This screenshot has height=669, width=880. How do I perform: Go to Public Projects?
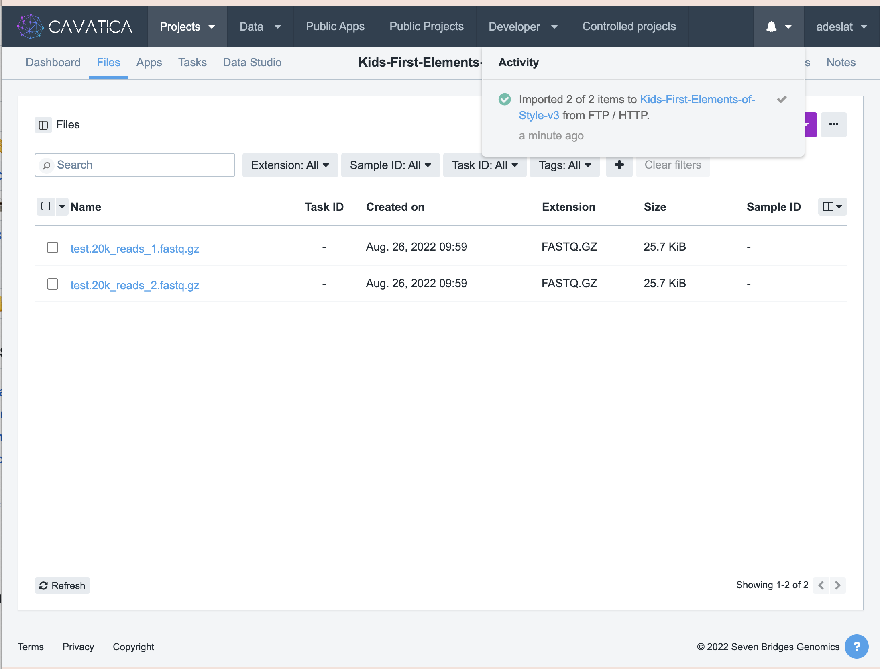tap(426, 27)
